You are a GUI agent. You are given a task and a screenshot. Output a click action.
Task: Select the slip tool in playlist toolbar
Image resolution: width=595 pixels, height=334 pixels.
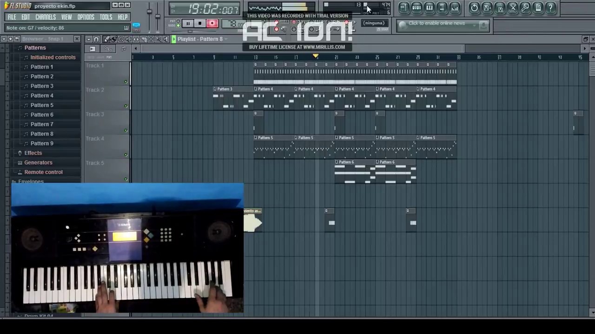tap(136, 39)
